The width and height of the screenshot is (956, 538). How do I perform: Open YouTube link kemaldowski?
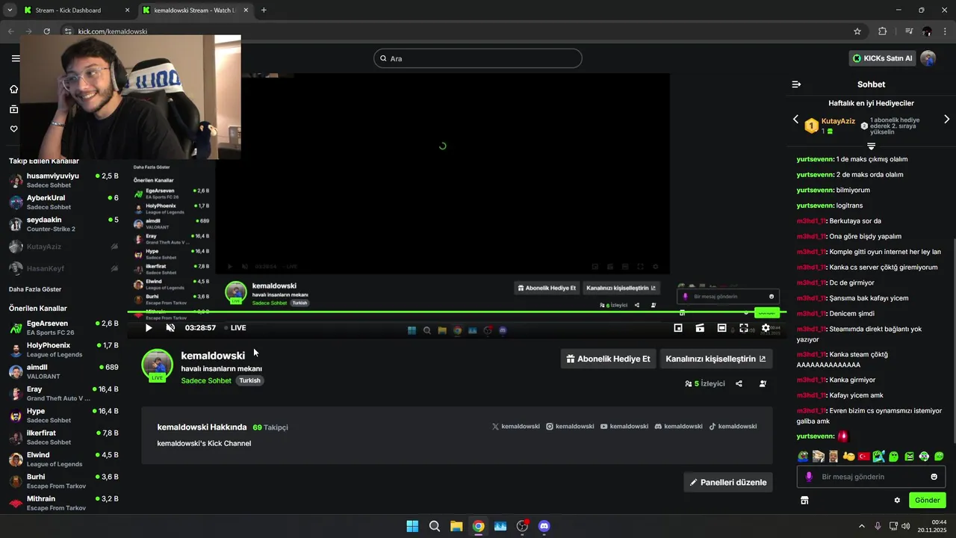click(624, 427)
